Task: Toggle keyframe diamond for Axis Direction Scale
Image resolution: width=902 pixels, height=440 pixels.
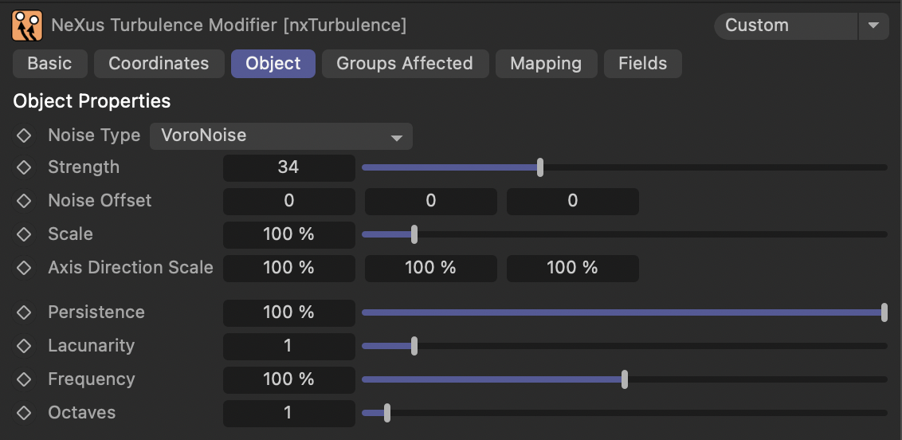Action: [24, 268]
